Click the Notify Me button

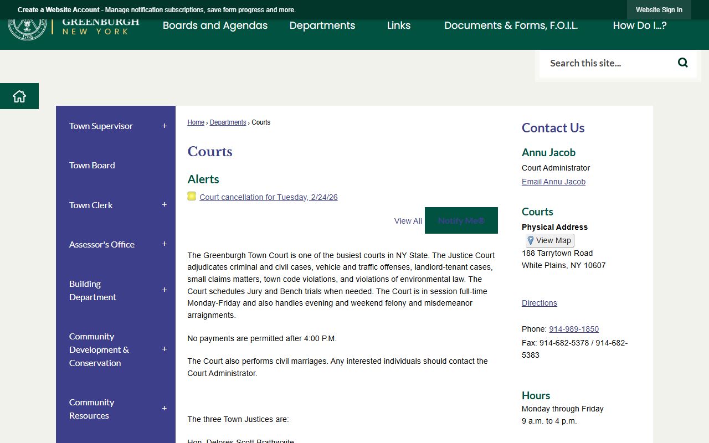click(x=461, y=220)
